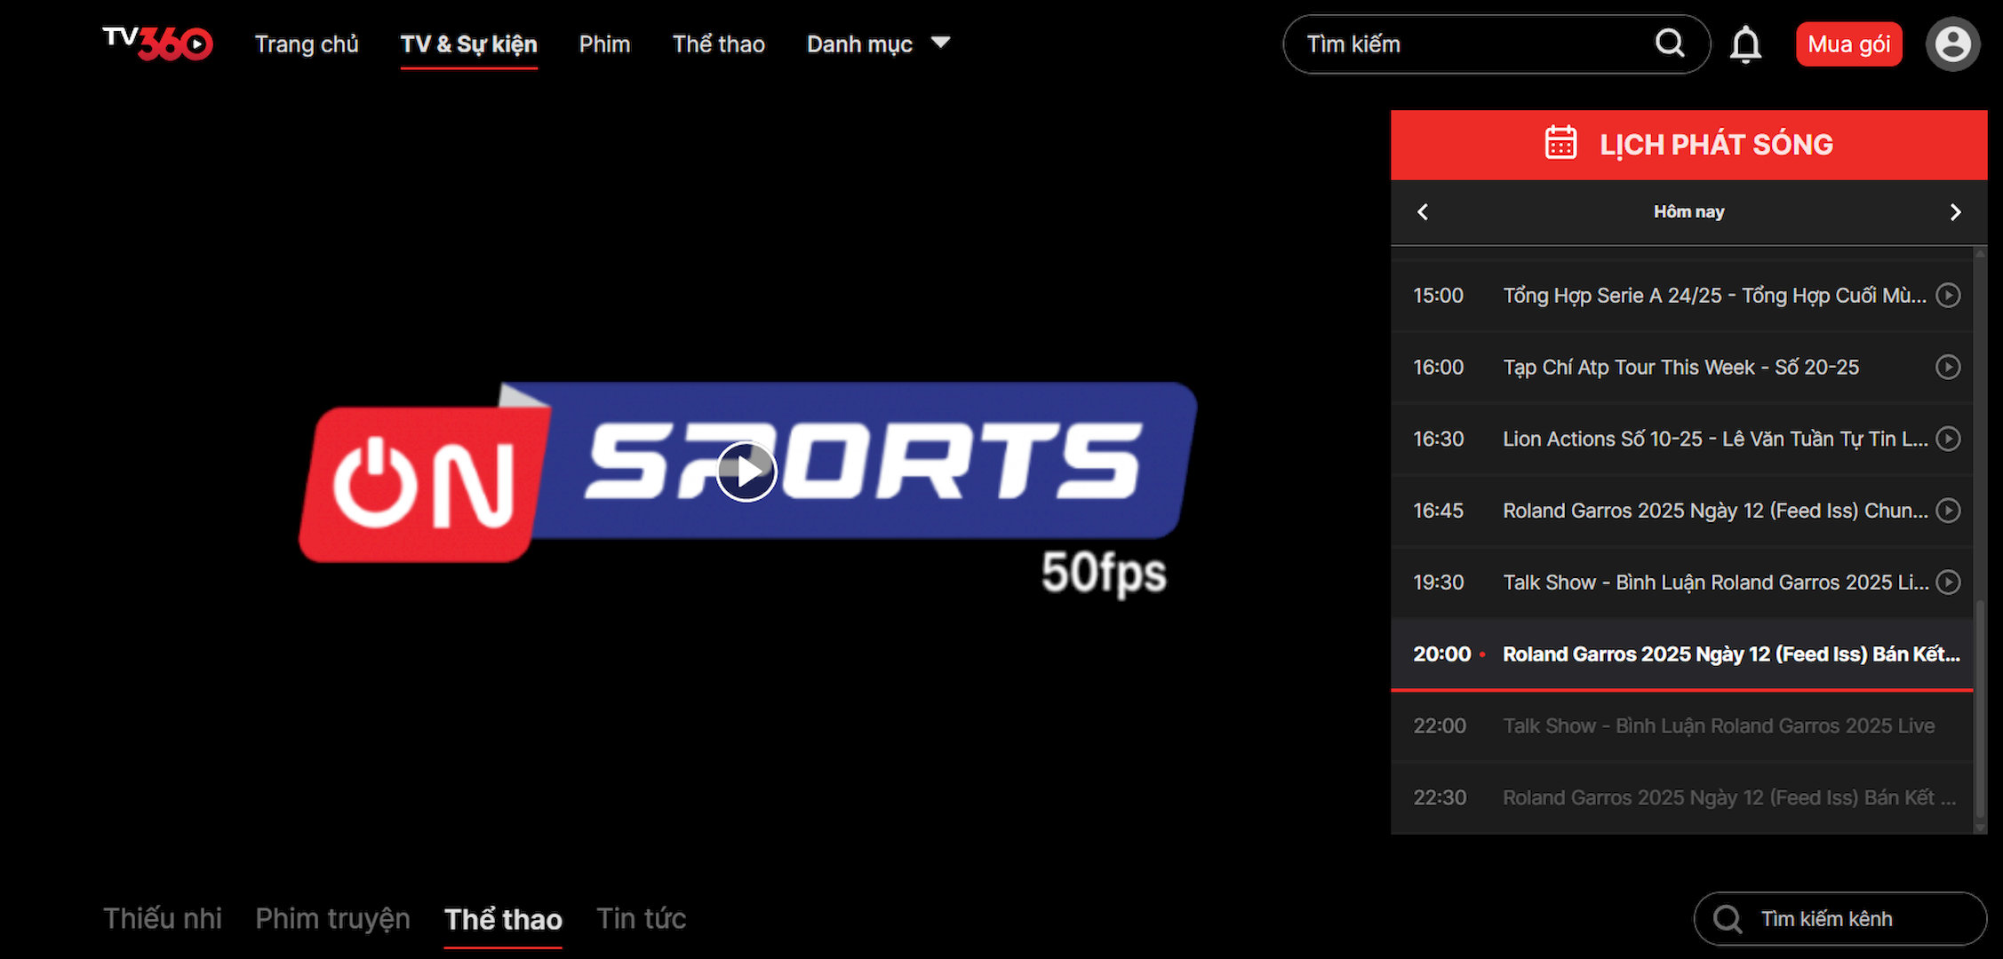Open the Trang chủ page

coord(307,44)
